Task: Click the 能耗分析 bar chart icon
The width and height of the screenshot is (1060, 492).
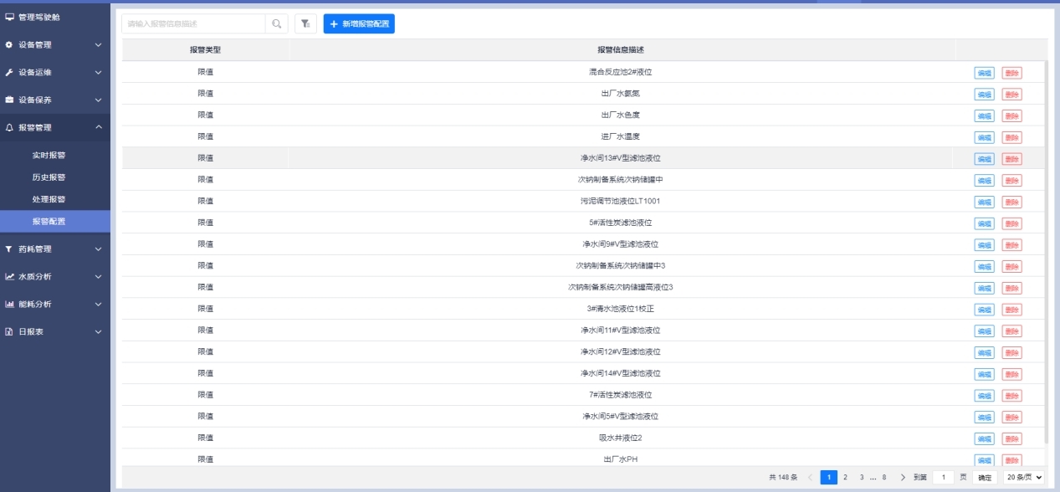Action: [x=9, y=304]
